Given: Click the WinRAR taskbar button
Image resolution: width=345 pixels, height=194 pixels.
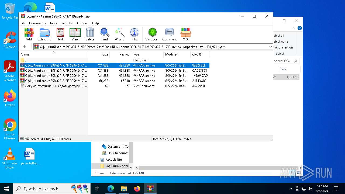Looking at the screenshot, I should 150,189.
